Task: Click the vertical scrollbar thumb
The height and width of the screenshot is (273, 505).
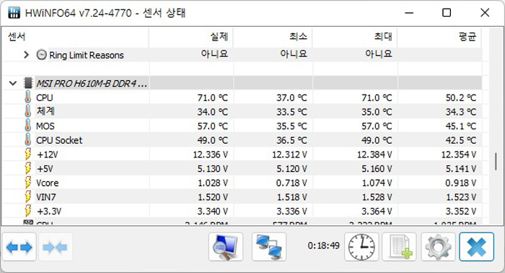Action: point(496,162)
